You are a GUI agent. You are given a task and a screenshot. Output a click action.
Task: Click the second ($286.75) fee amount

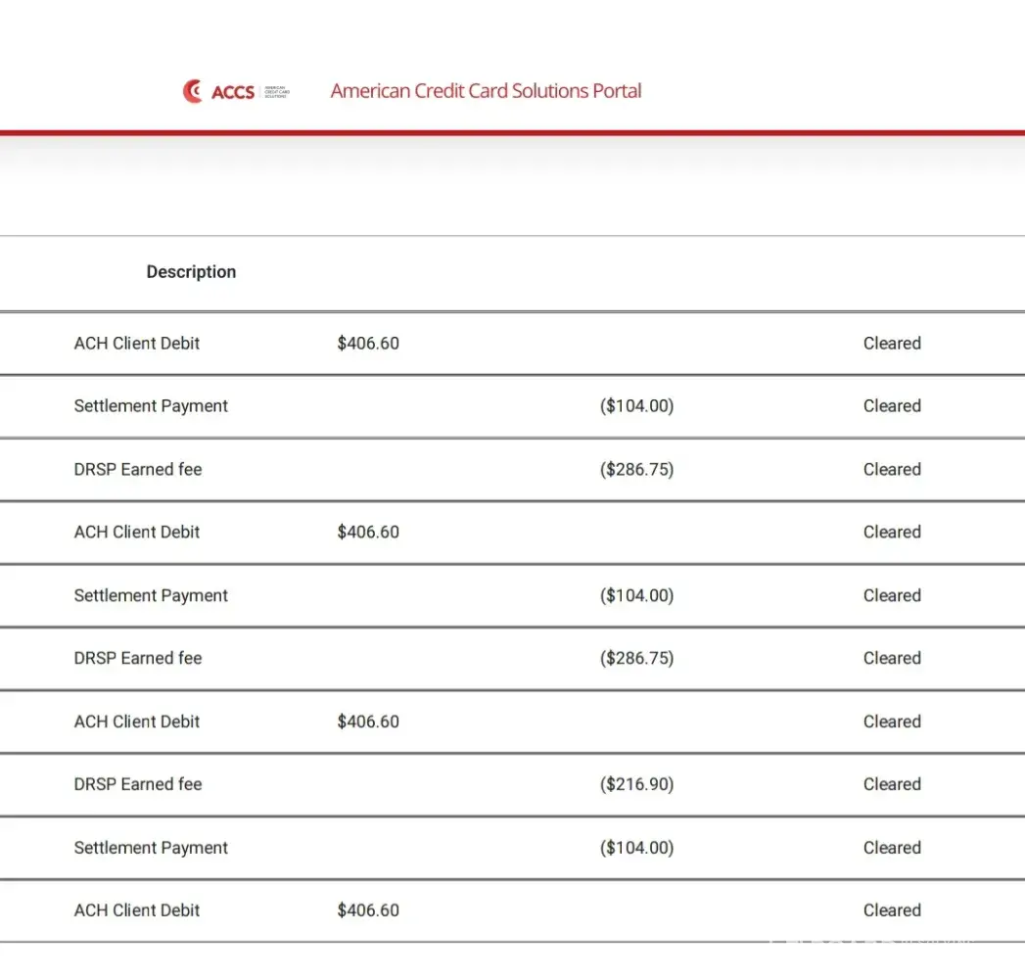tap(636, 659)
